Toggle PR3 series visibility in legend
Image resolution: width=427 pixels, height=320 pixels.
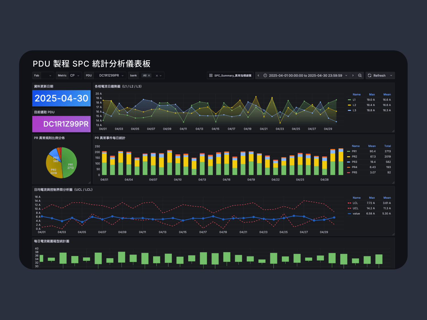(x=354, y=162)
